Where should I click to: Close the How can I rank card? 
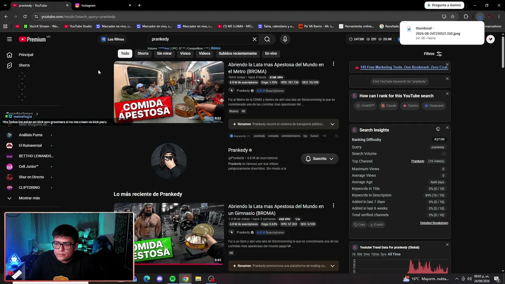coord(447,93)
